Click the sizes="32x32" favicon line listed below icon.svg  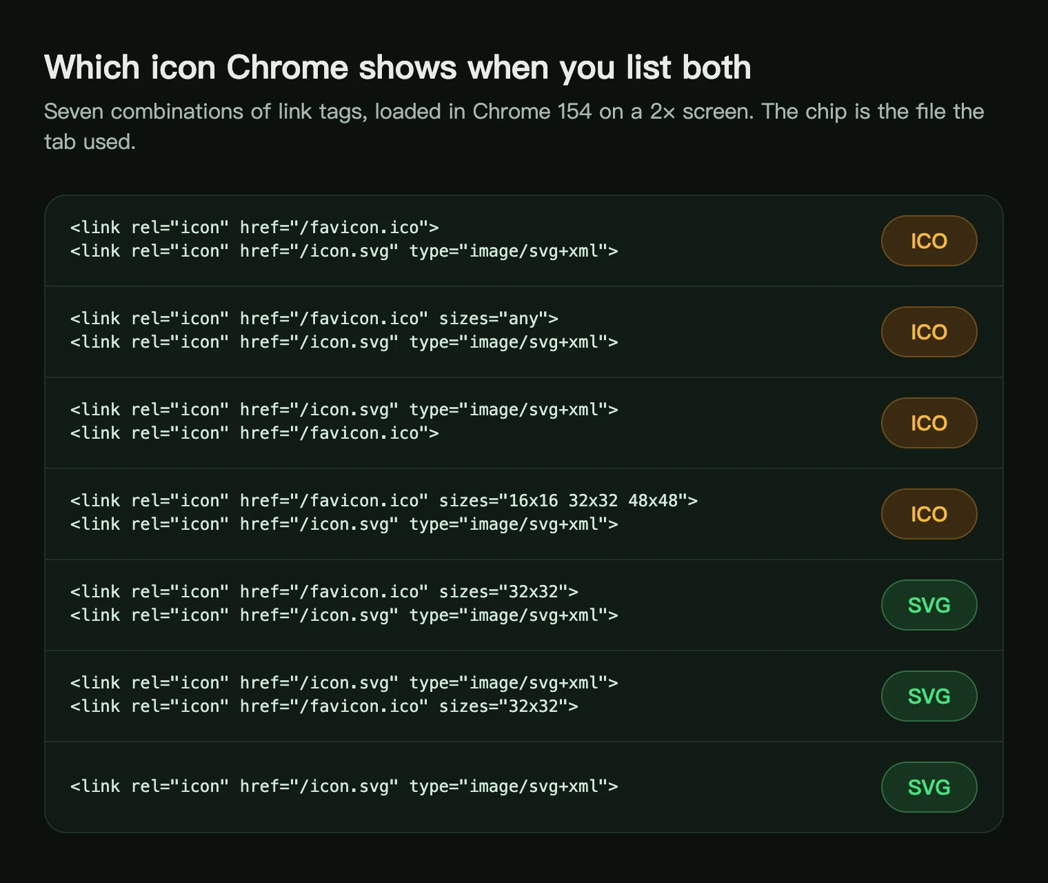(324, 706)
